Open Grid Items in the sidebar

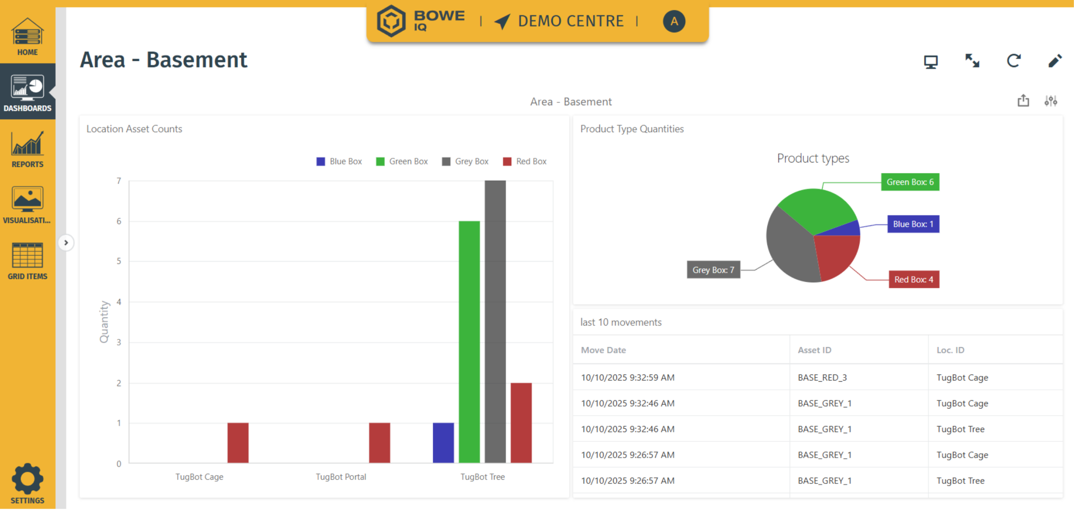pos(27,261)
